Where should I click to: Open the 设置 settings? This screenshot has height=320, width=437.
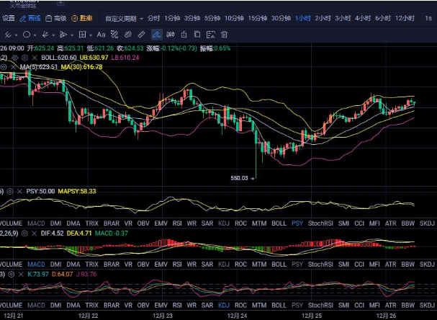[x=8, y=18]
